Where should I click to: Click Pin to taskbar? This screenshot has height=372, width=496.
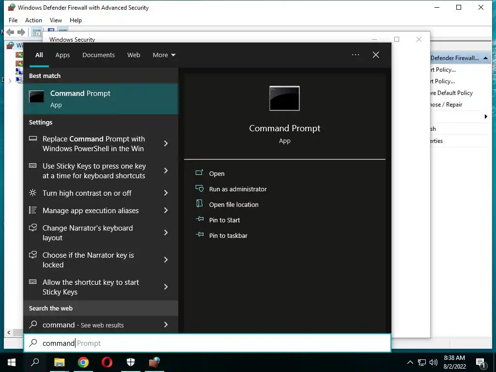(x=229, y=236)
